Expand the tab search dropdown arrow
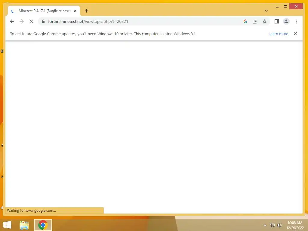The width and height of the screenshot is (308, 231). click(266, 11)
